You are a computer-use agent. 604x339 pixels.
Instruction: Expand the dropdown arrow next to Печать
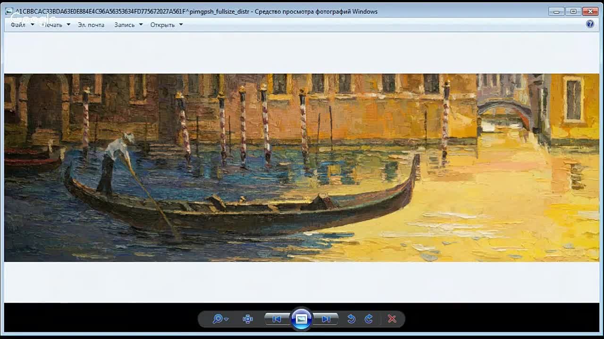pyautogui.click(x=68, y=24)
